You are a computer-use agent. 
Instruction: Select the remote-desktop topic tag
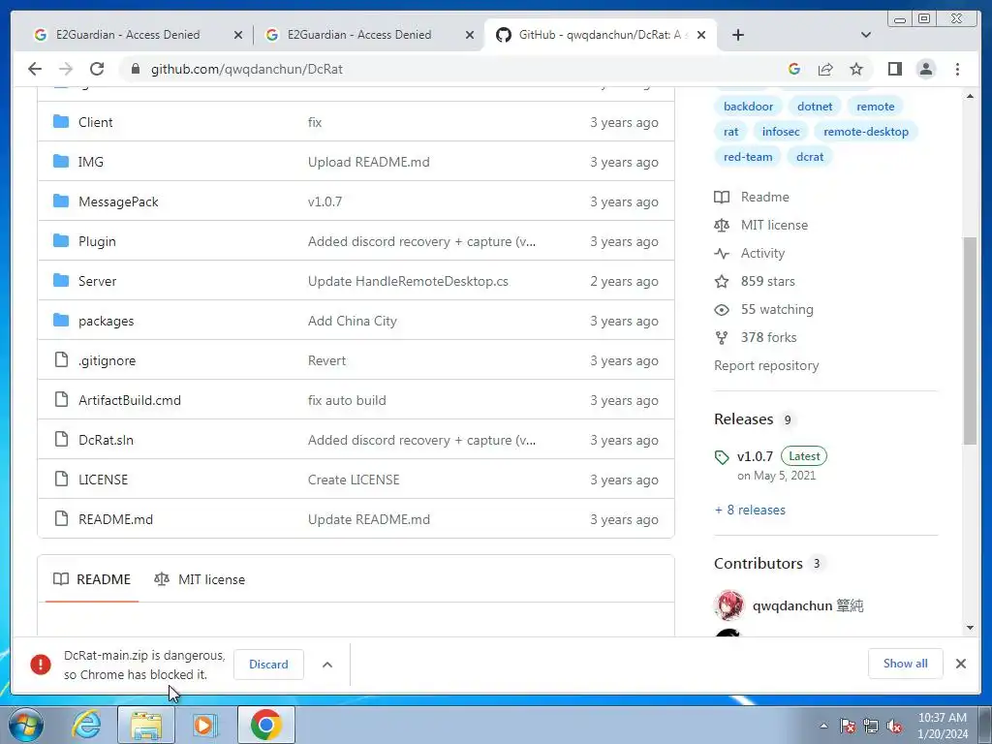[866, 132]
